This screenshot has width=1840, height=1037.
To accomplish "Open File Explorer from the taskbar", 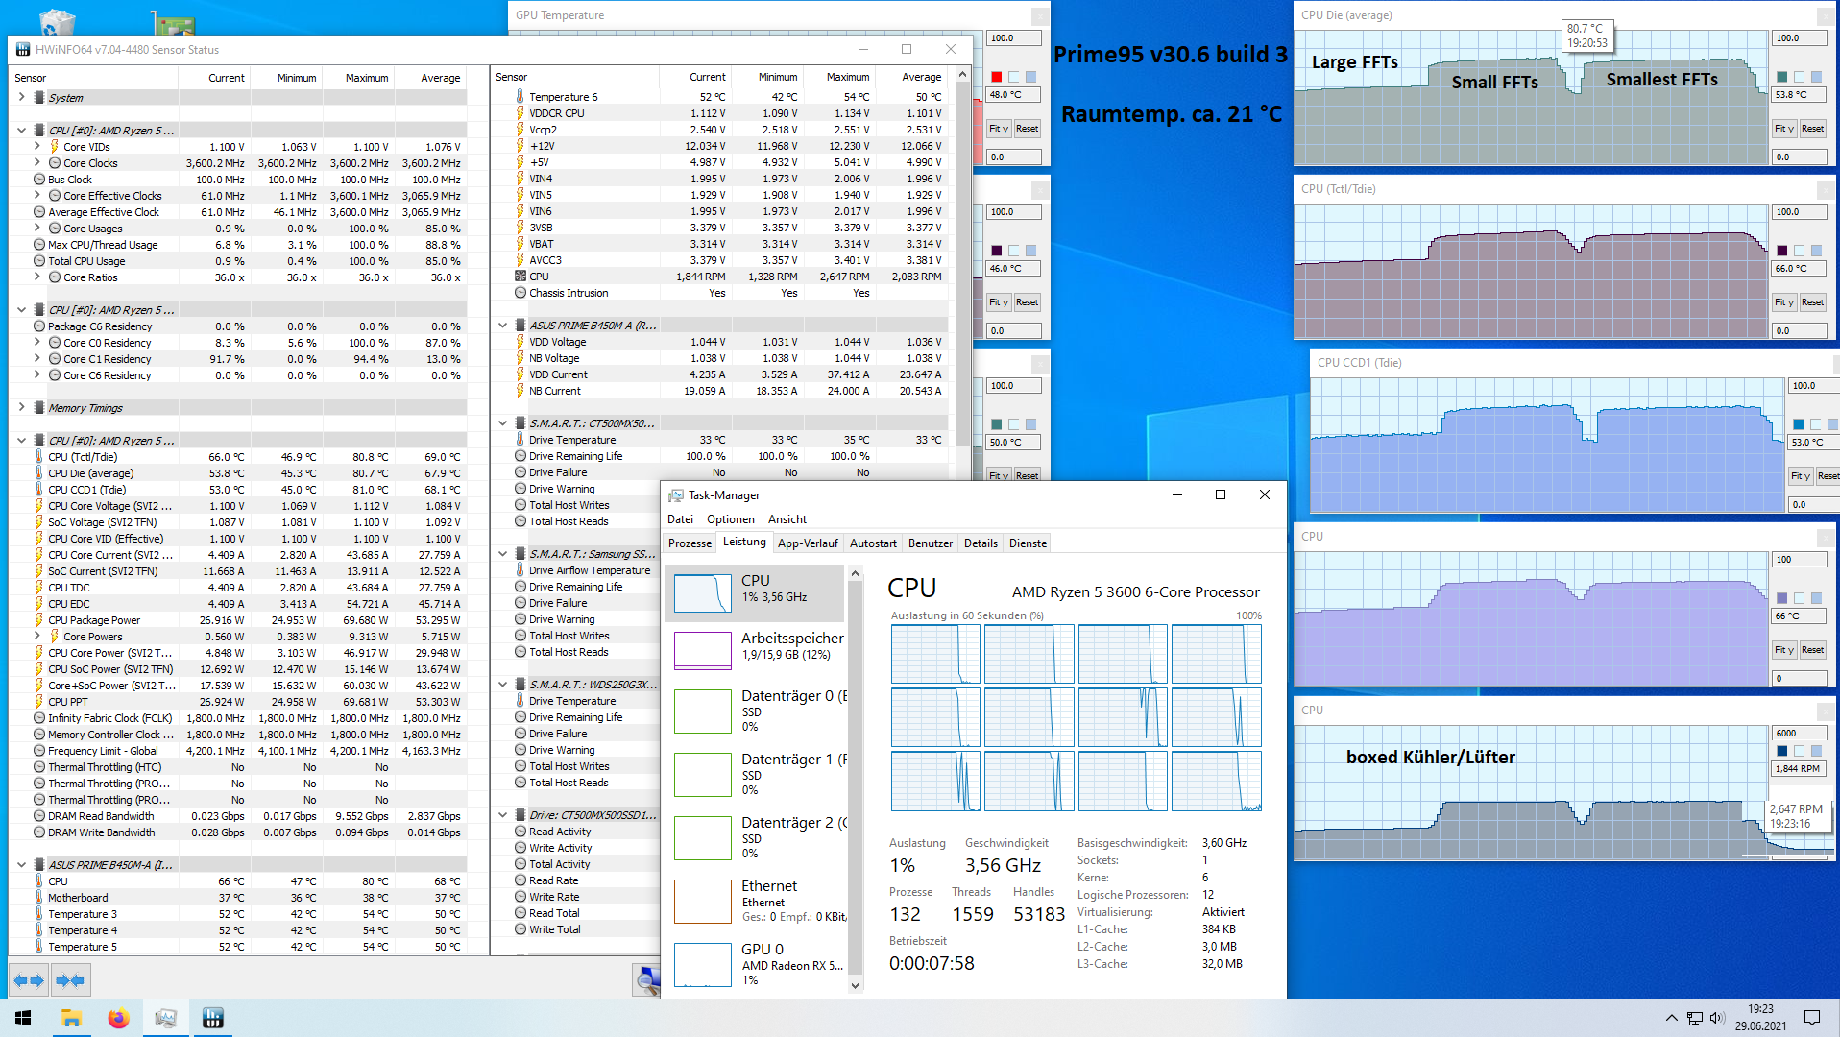I will (x=71, y=1018).
